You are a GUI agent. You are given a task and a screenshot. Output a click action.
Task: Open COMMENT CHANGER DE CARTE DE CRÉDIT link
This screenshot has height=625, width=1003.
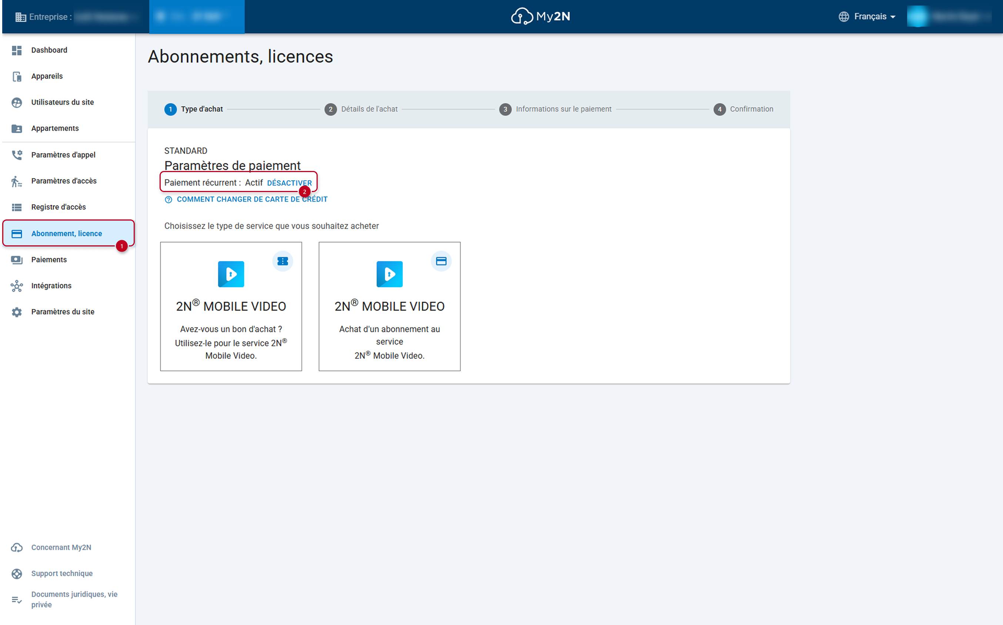[252, 200]
